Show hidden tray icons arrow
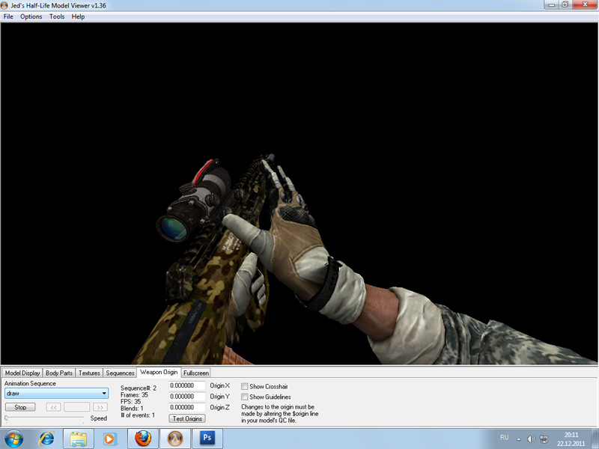 [518, 439]
